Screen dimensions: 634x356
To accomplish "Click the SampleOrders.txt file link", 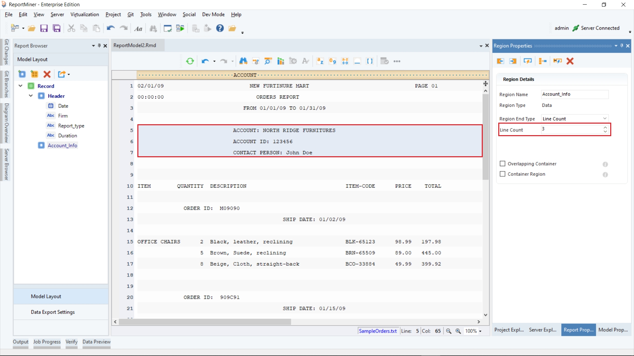I will coord(378,331).
